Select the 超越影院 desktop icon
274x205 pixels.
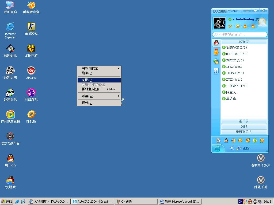click(x=10, y=73)
